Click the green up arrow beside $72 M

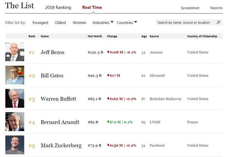click(108, 122)
